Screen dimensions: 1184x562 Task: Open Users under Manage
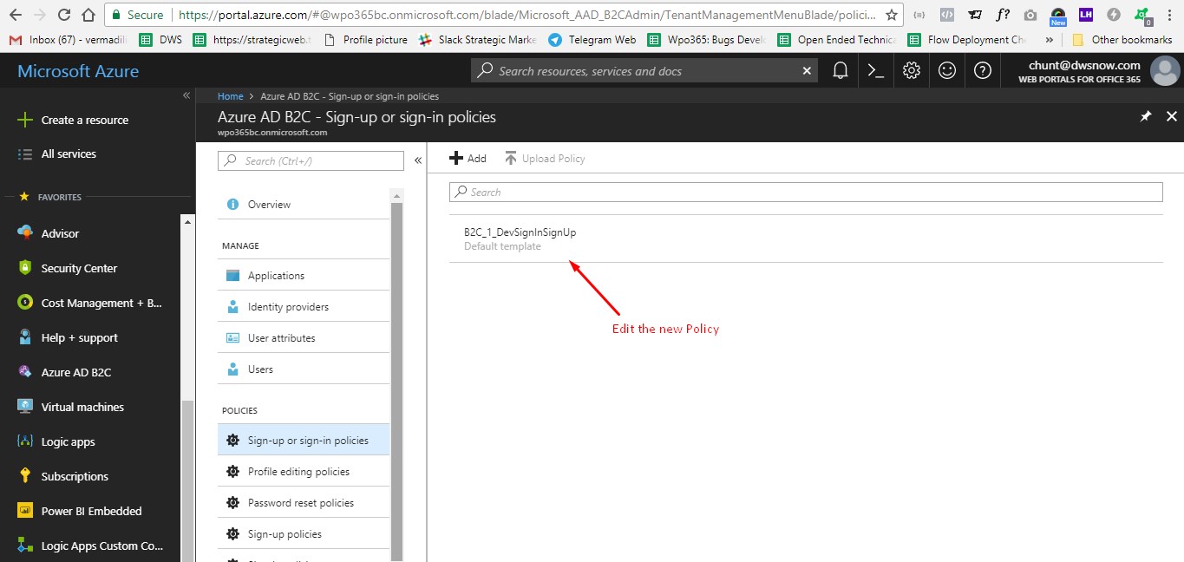[x=304, y=369]
